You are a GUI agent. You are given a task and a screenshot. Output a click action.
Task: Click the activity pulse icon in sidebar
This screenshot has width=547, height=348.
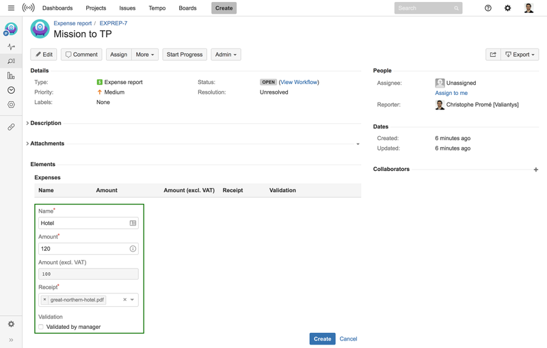coord(11,46)
